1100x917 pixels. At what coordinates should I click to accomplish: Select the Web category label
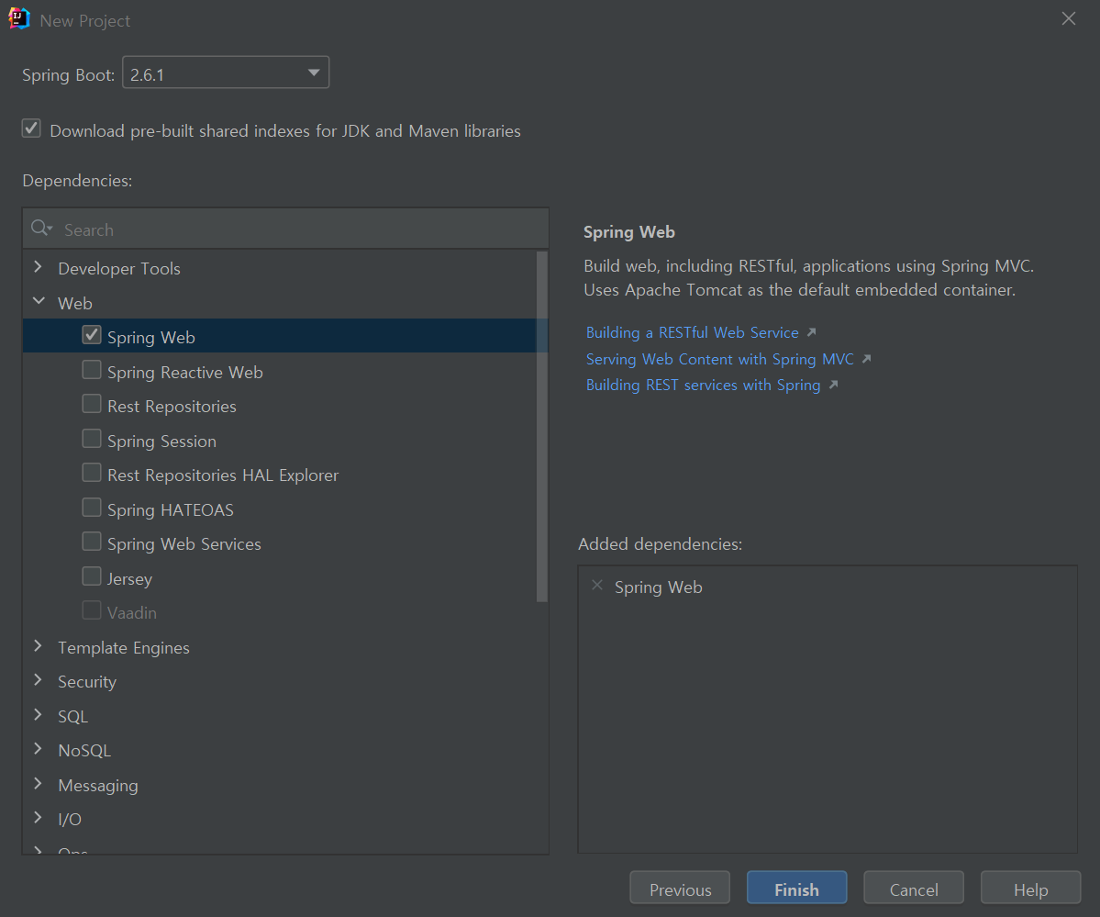75,303
